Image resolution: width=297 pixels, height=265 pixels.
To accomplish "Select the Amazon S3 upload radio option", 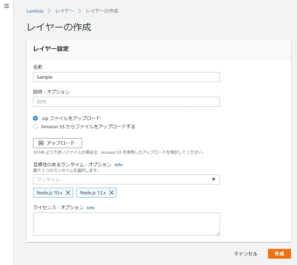I will pos(35,127).
